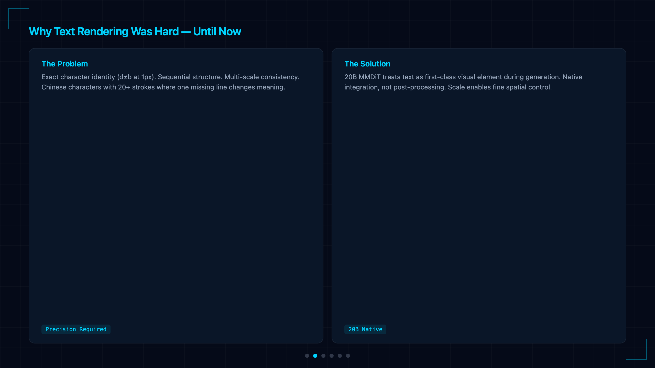Click the Precision Required badge
The width and height of the screenshot is (655, 368).
(x=76, y=329)
